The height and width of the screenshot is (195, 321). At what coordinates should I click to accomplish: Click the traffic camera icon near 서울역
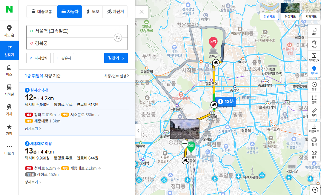click(185, 160)
